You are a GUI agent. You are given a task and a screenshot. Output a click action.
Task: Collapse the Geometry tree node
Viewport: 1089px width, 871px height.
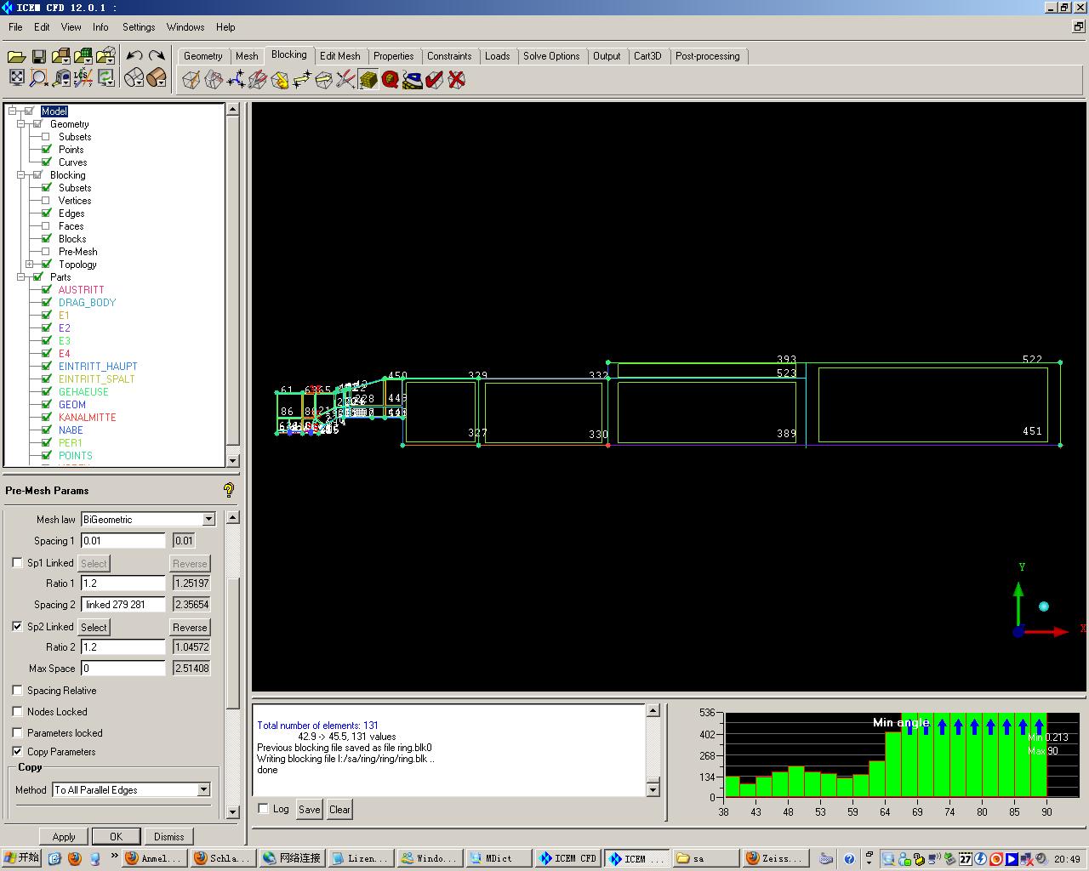21,123
